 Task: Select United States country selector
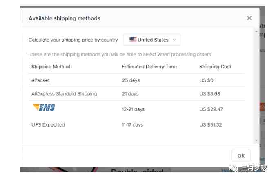(x=152, y=40)
